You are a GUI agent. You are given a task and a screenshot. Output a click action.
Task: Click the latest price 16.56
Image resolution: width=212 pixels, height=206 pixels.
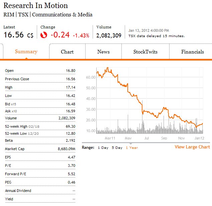[x=14, y=35]
